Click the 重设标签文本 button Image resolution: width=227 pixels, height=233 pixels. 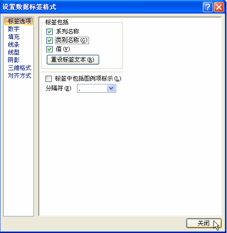(73, 60)
